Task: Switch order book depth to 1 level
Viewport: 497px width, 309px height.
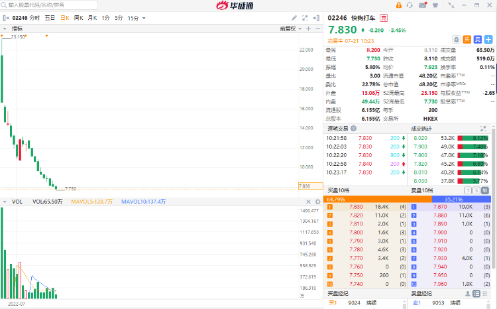Action: [x=467, y=190]
